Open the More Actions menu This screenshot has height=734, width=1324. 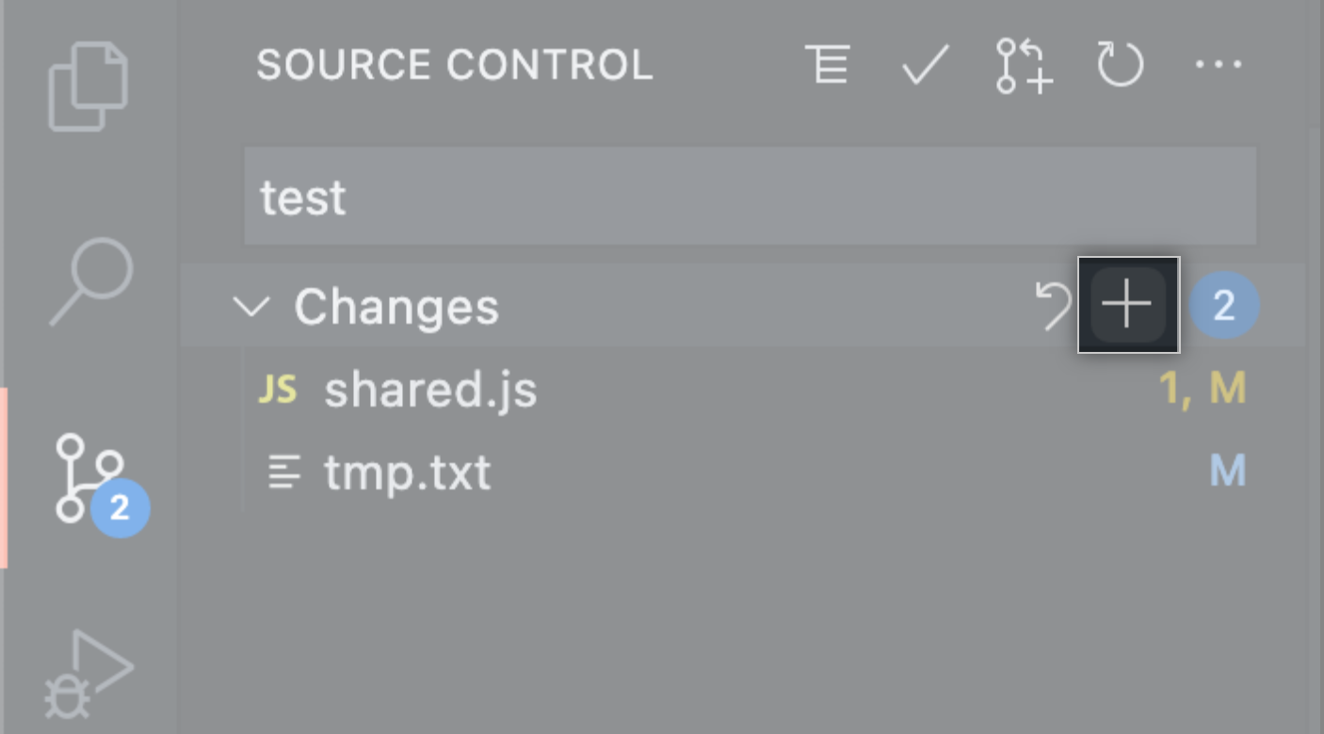tap(1219, 65)
